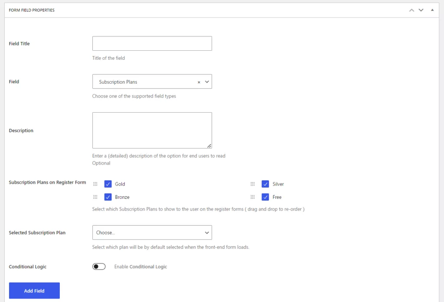
Task: Click the 'Selected Subscription Plan' label
Action: 37,233
